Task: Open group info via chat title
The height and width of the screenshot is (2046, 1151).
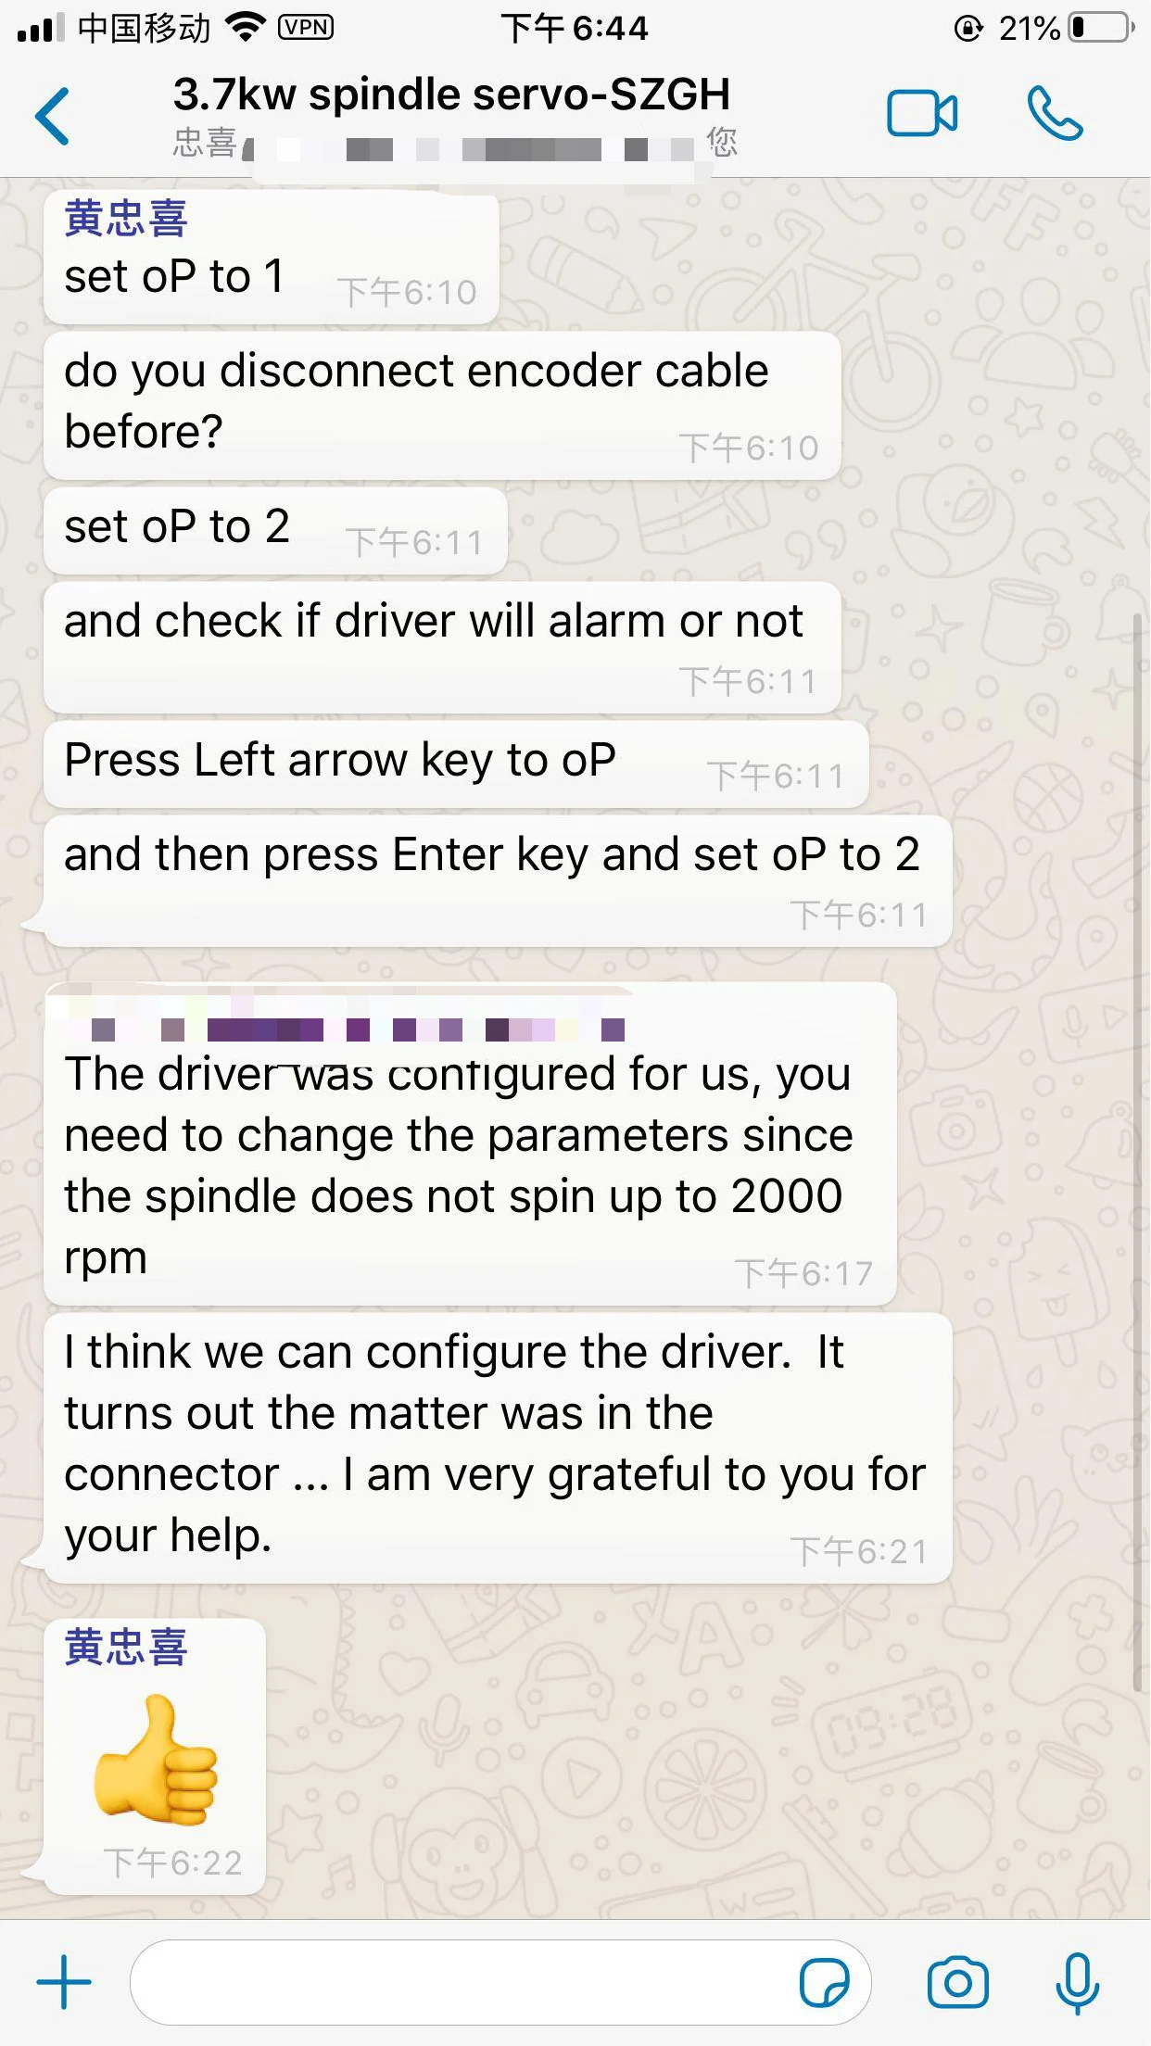Action: tap(451, 95)
